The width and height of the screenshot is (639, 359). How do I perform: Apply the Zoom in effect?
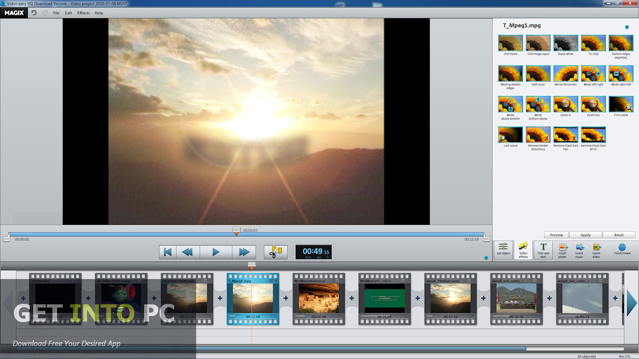pos(566,104)
